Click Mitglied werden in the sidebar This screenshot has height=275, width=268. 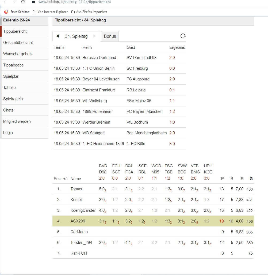coord(25,121)
